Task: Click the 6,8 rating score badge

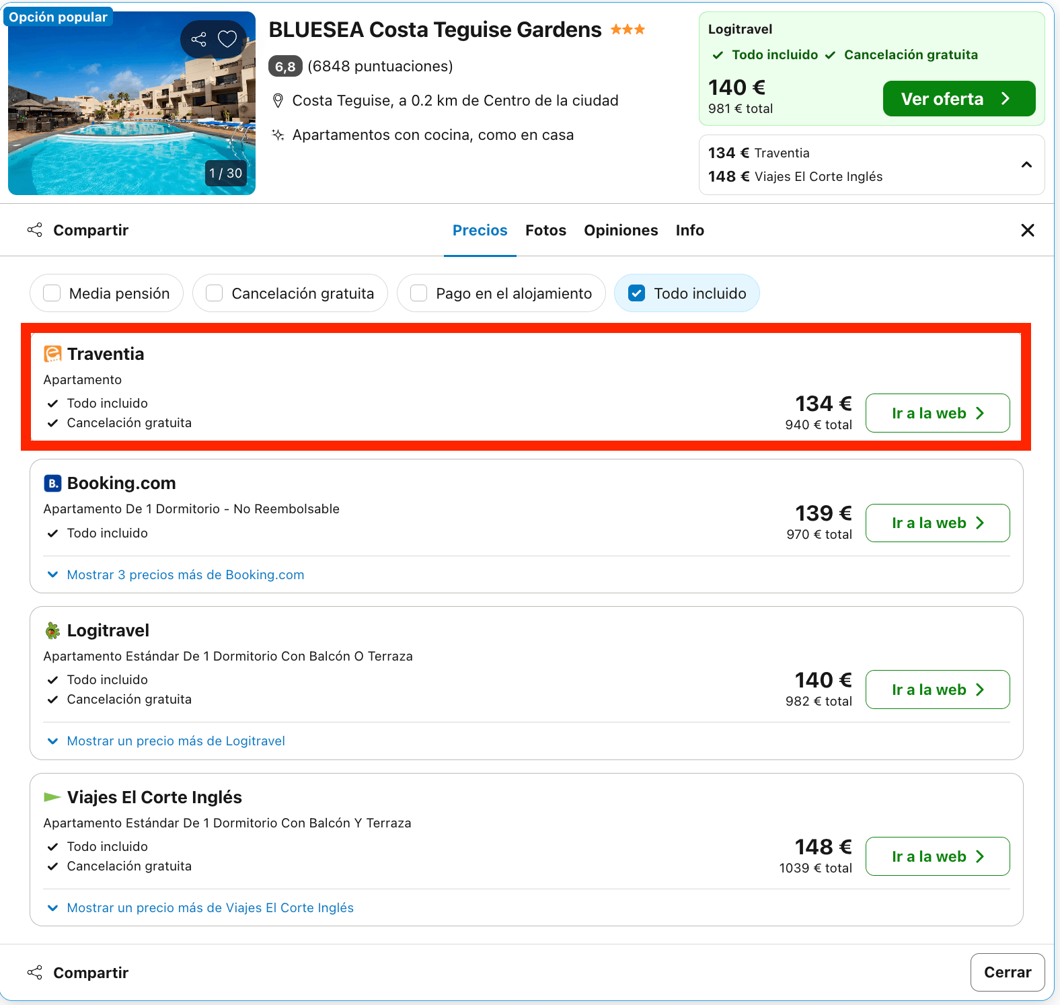Action: (x=285, y=66)
